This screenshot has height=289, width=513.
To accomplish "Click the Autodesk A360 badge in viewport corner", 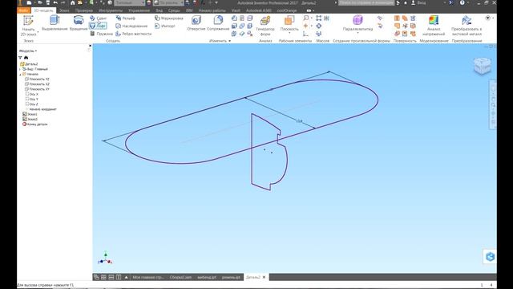I will [490, 257].
